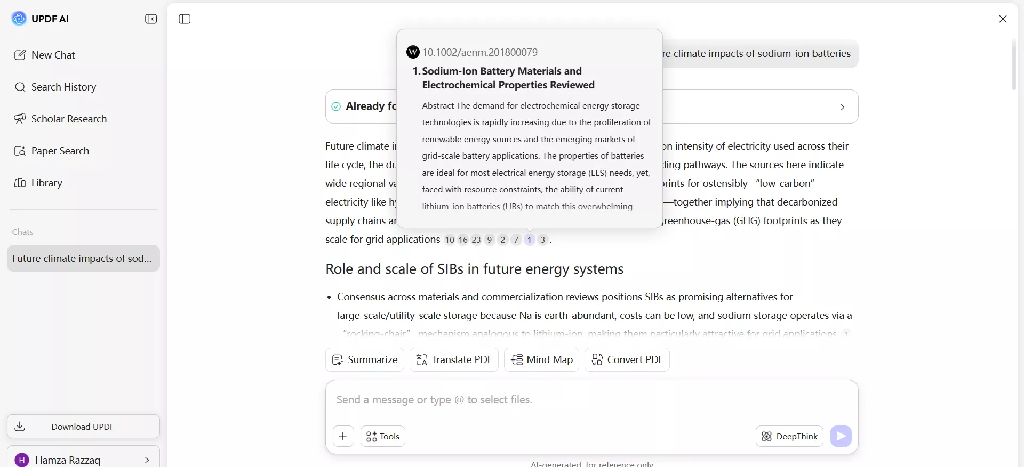The height and width of the screenshot is (467, 1024).
Task: Click Convert PDF button
Action: 627,360
